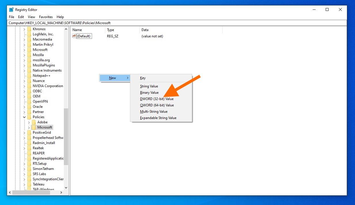355x205 pixels.
Task: Select the RegisteredApplications key
Action: pyautogui.click(x=48, y=158)
